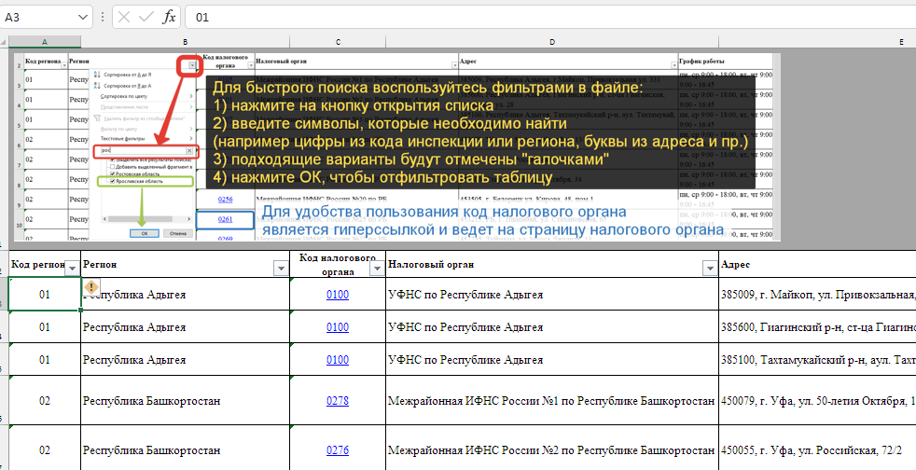Open the 0278 tax office hyperlink
This screenshot has height=470, width=916.
(x=338, y=401)
